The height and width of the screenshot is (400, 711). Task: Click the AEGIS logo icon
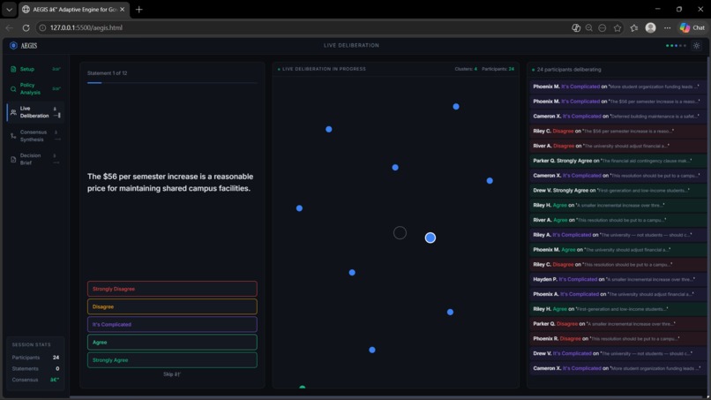tap(13, 45)
